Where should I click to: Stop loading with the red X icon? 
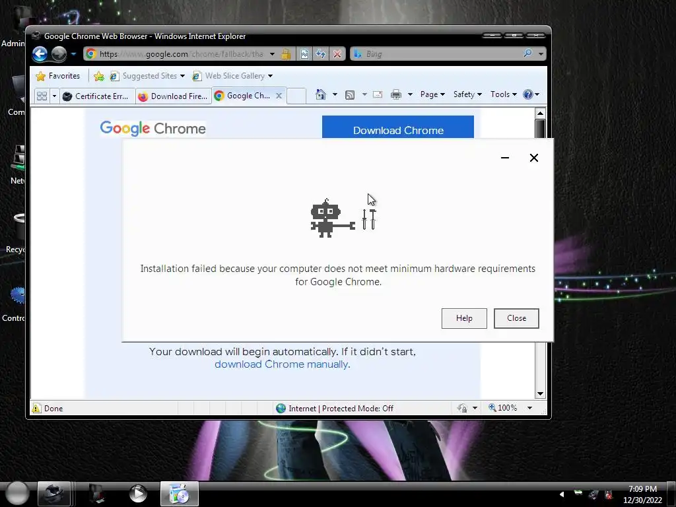[337, 54]
